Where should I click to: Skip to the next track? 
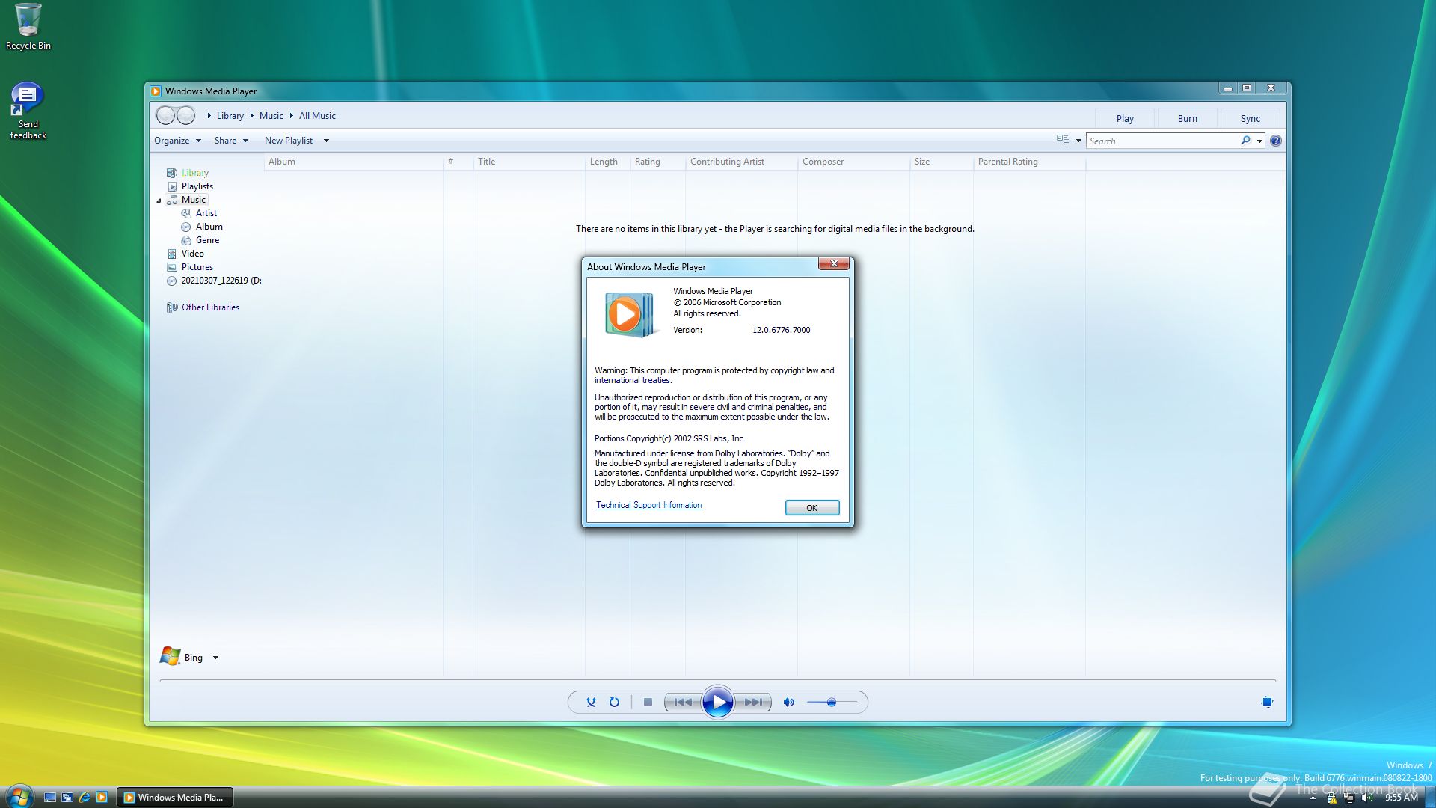[753, 703]
